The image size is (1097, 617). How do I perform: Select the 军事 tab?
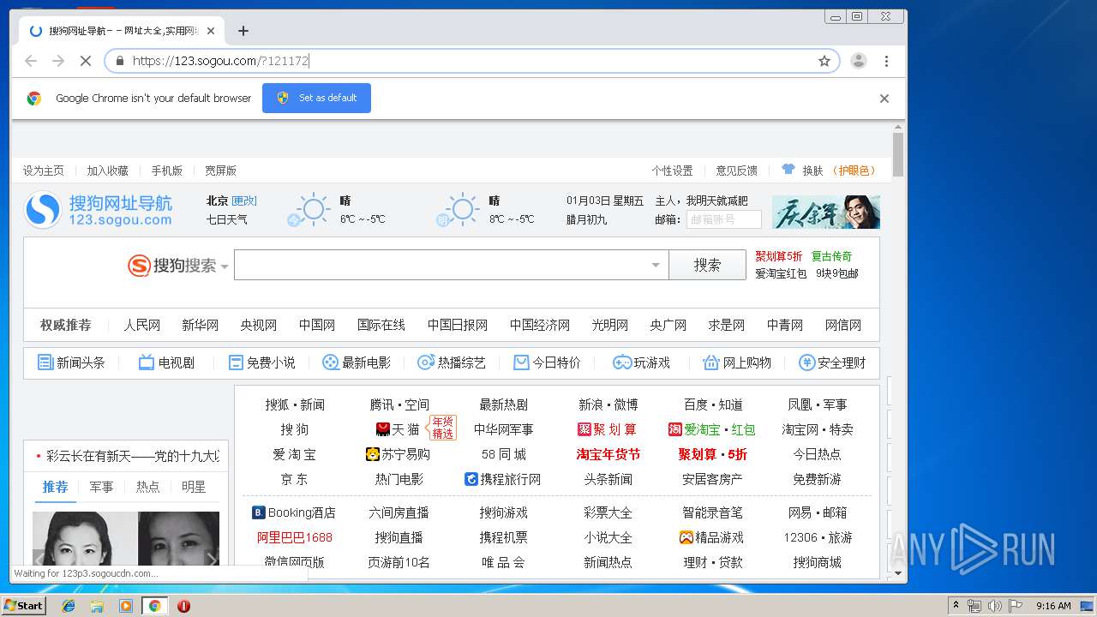tap(101, 487)
